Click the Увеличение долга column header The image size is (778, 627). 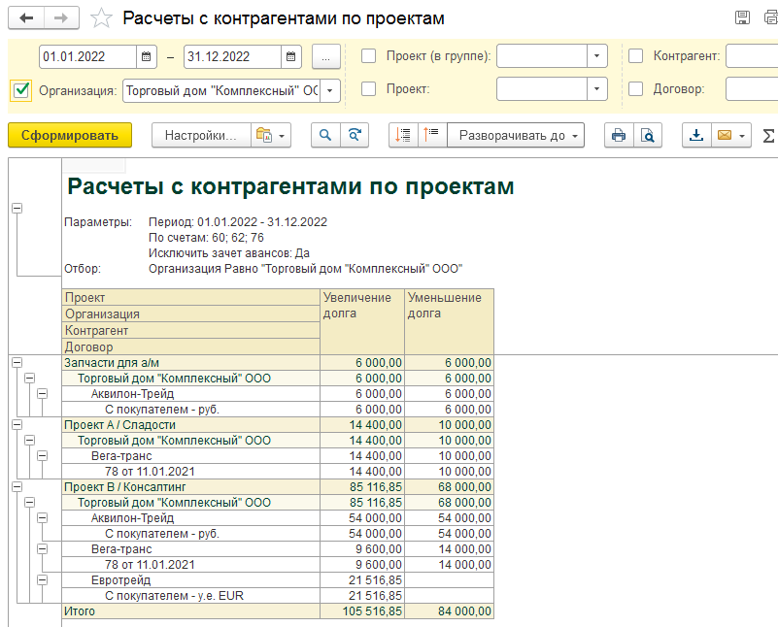pos(362,321)
